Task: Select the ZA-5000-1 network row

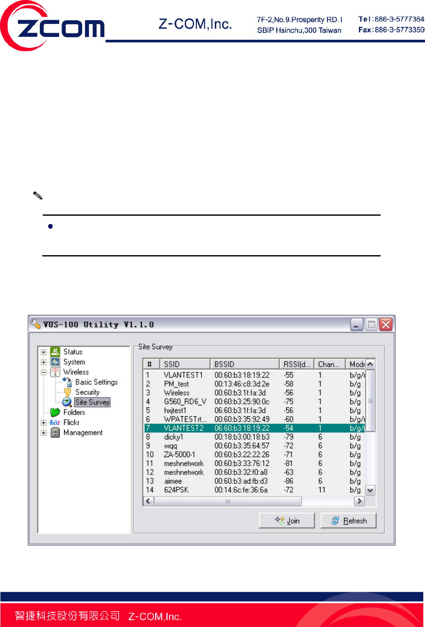Action: [x=254, y=455]
